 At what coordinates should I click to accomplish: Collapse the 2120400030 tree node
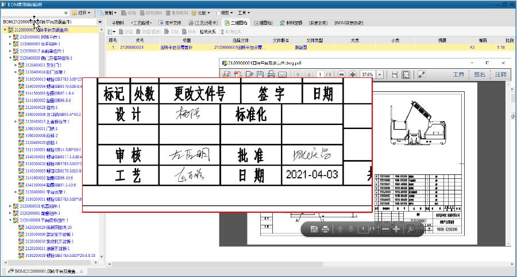coord(10,58)
